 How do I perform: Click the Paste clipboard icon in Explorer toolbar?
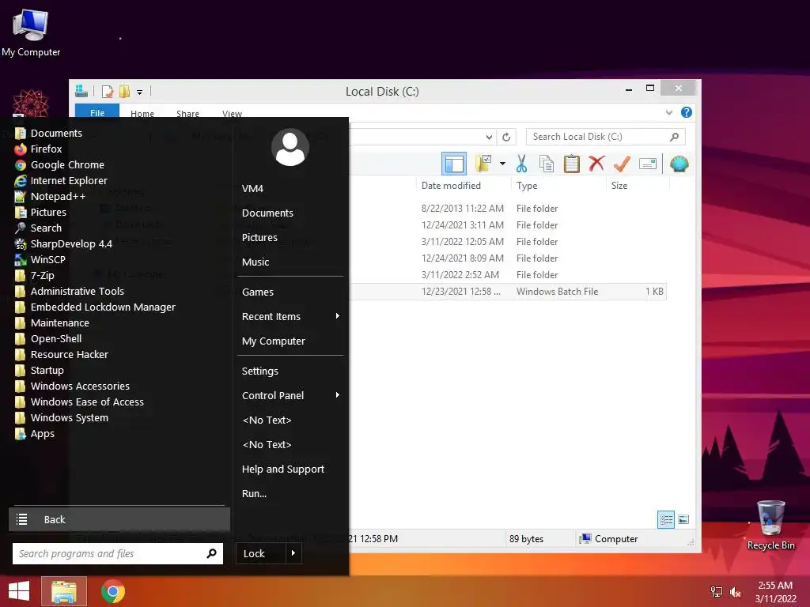click(571, 164)
